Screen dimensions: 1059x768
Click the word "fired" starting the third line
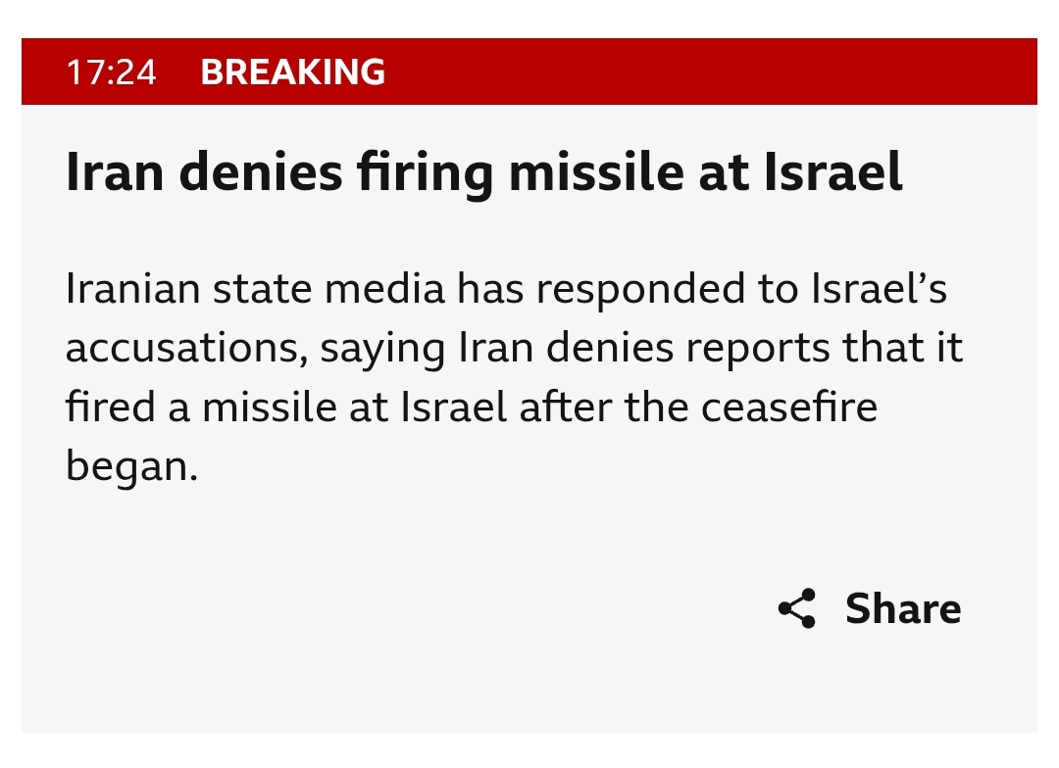111,407
